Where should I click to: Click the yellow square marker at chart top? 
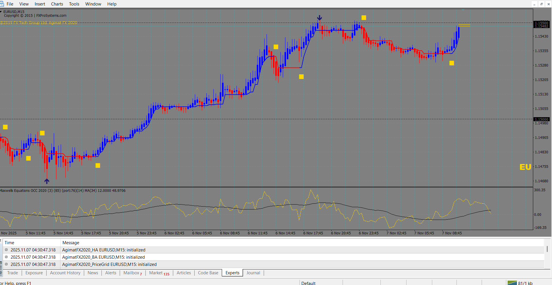coord(364,18)
